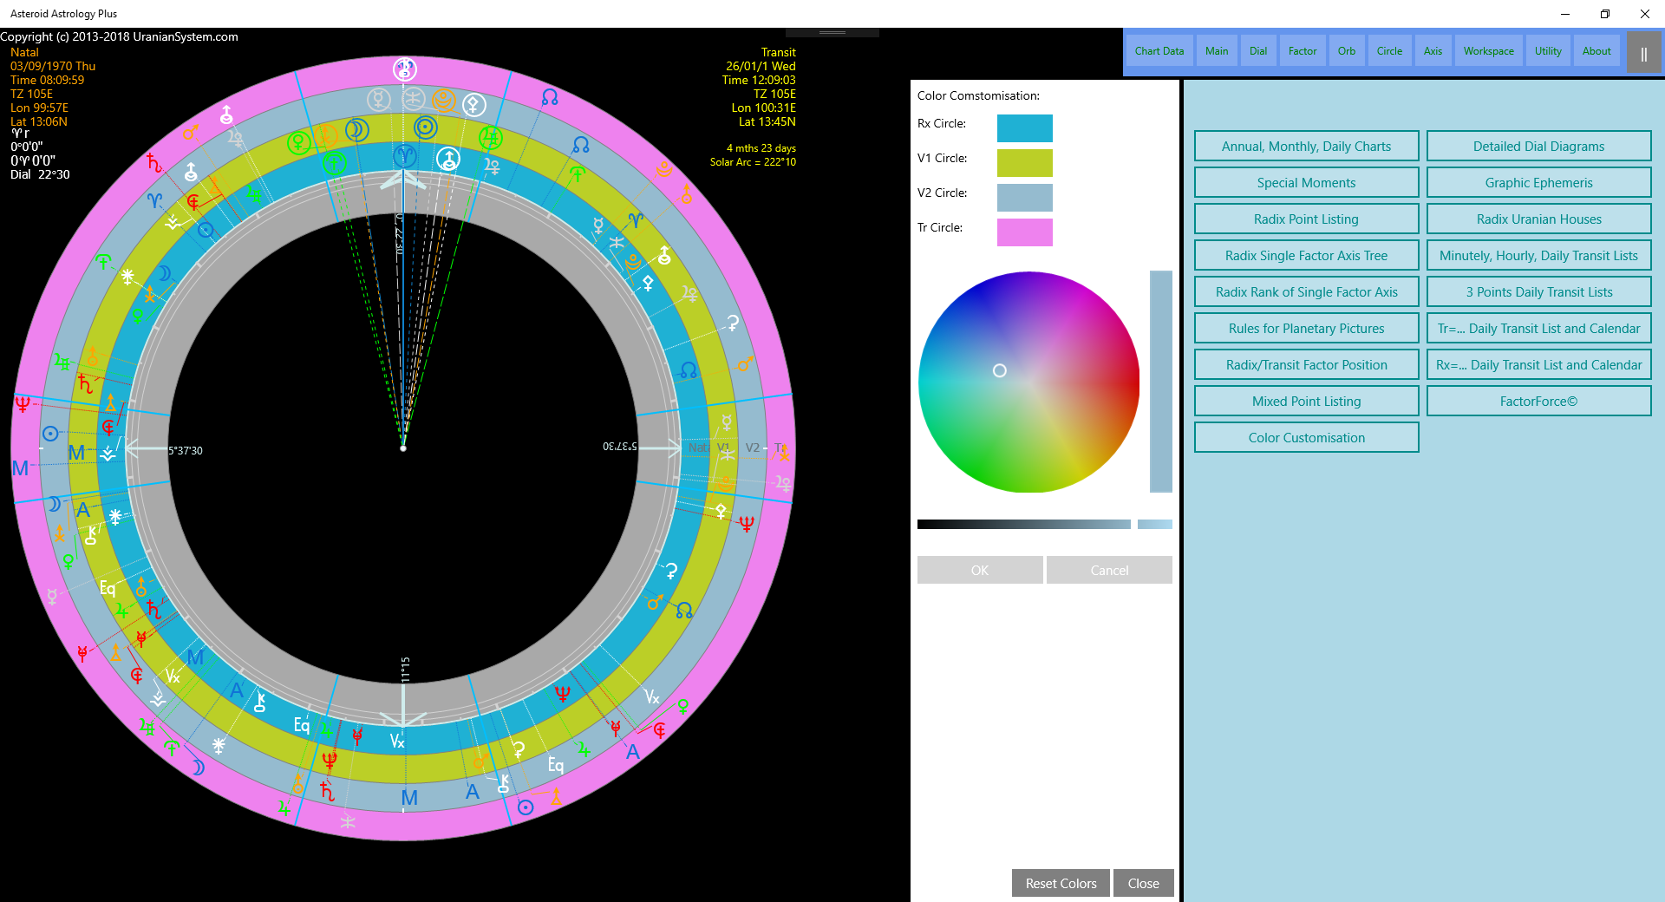The height and width of the screenshot is (902, 1665).
Task: Open Annual, Monthly, Daily Charts
Action: tap(1306, 146)
